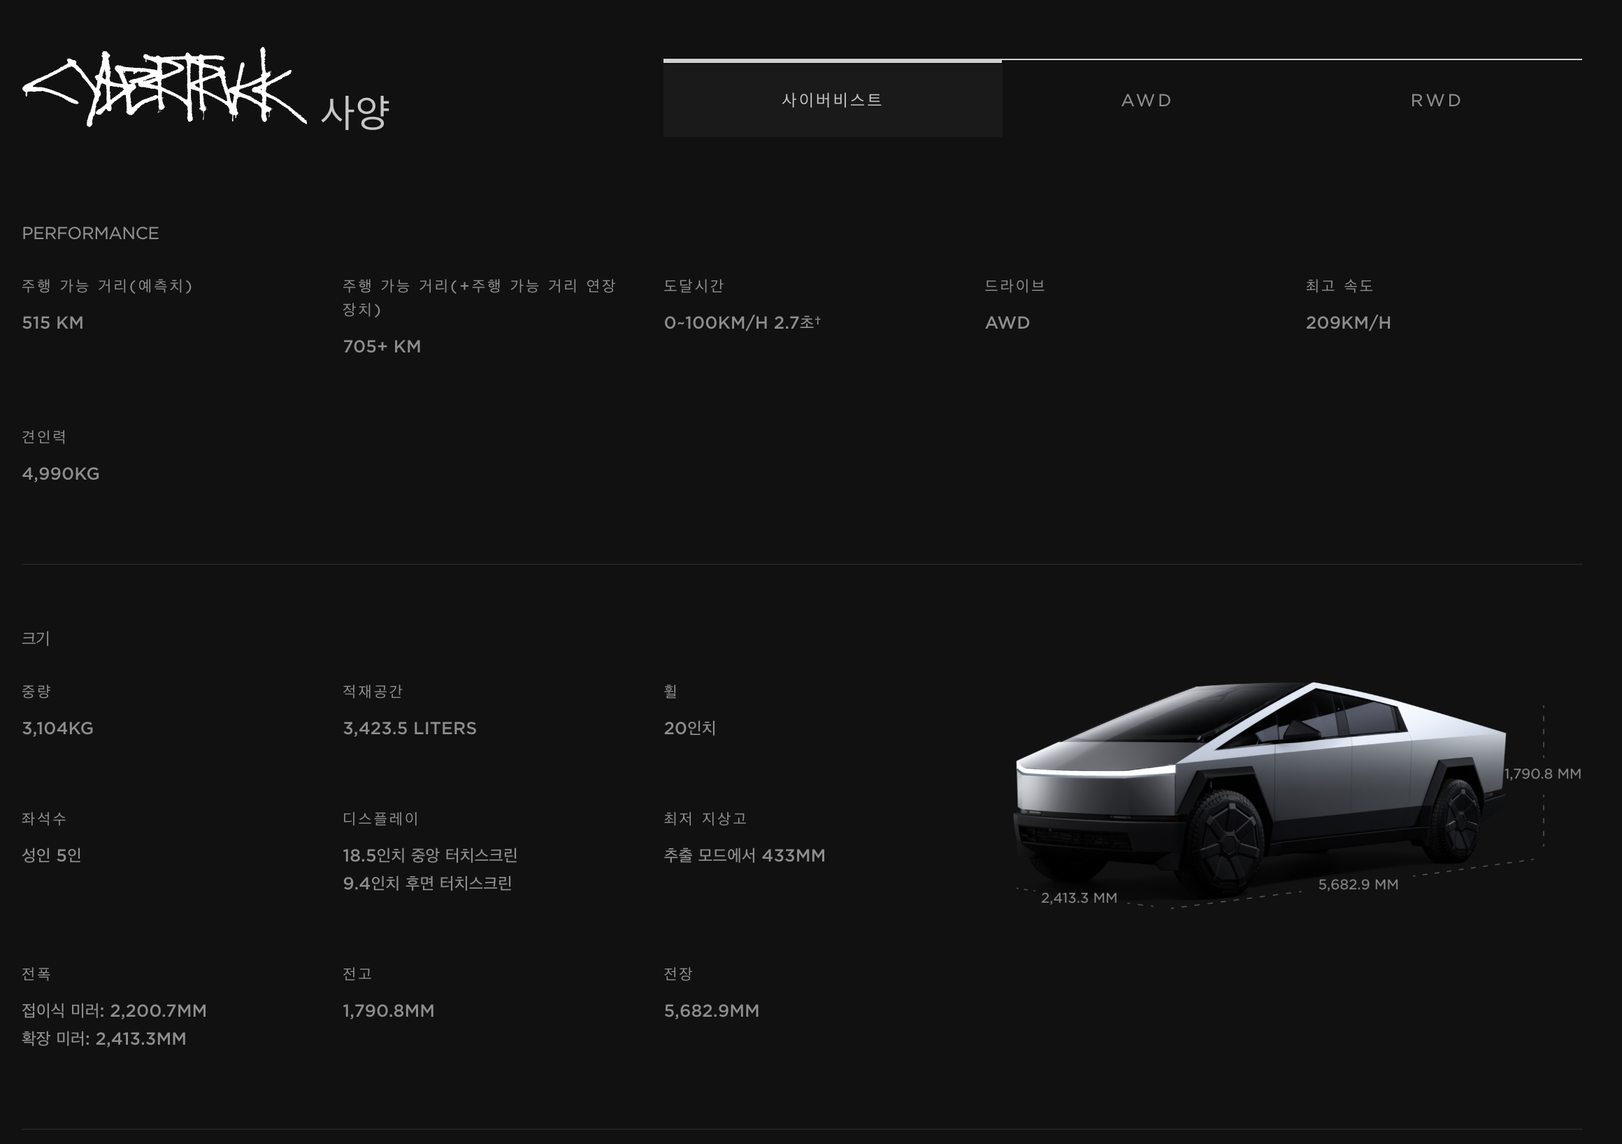Select the 사이버비스트 tab
1622x1144 pixels.
(832, 99)
